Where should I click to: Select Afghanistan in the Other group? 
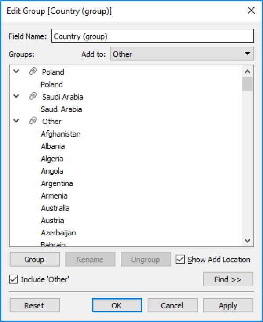pyautogui.click(x=61, y=134)
